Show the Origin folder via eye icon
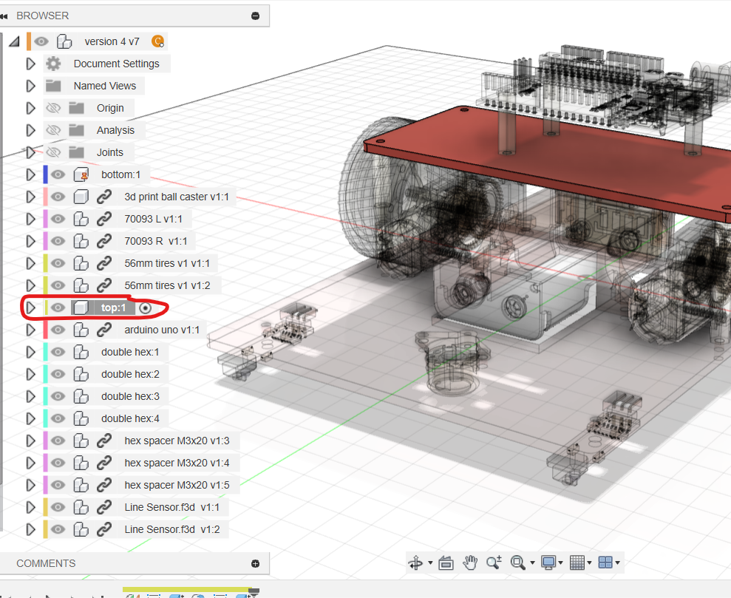731x598 pixels. click(x=52, y=108)
